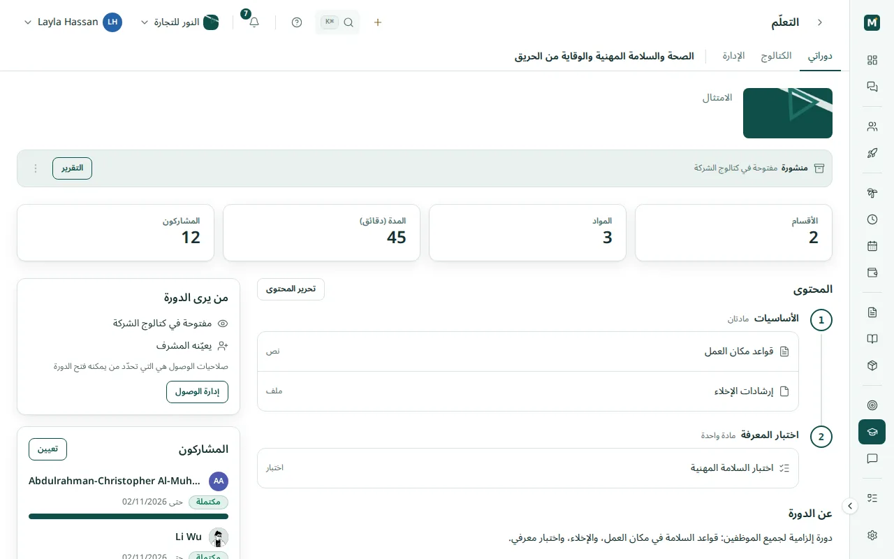Image resolution: width=894 pixels, height=559 pixels.
Task: Click the تحرير المحتوى button
Action: point(291,289)
